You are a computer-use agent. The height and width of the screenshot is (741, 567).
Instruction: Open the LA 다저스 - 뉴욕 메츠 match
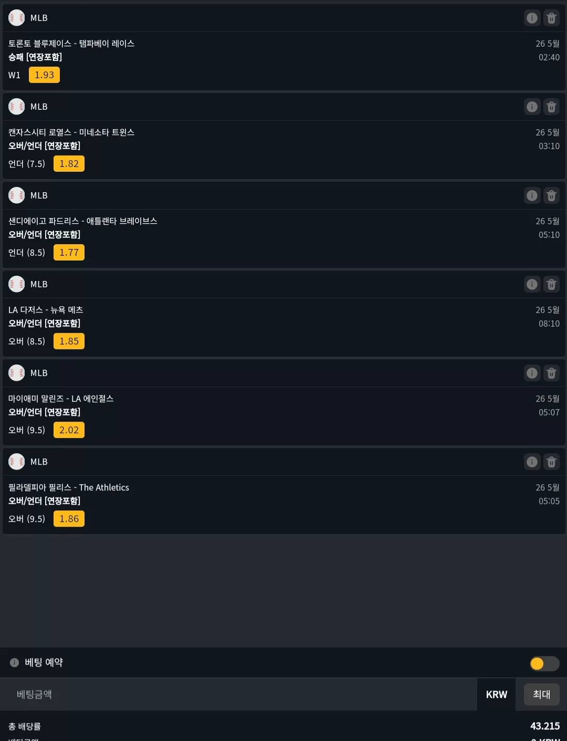[46, 310]
